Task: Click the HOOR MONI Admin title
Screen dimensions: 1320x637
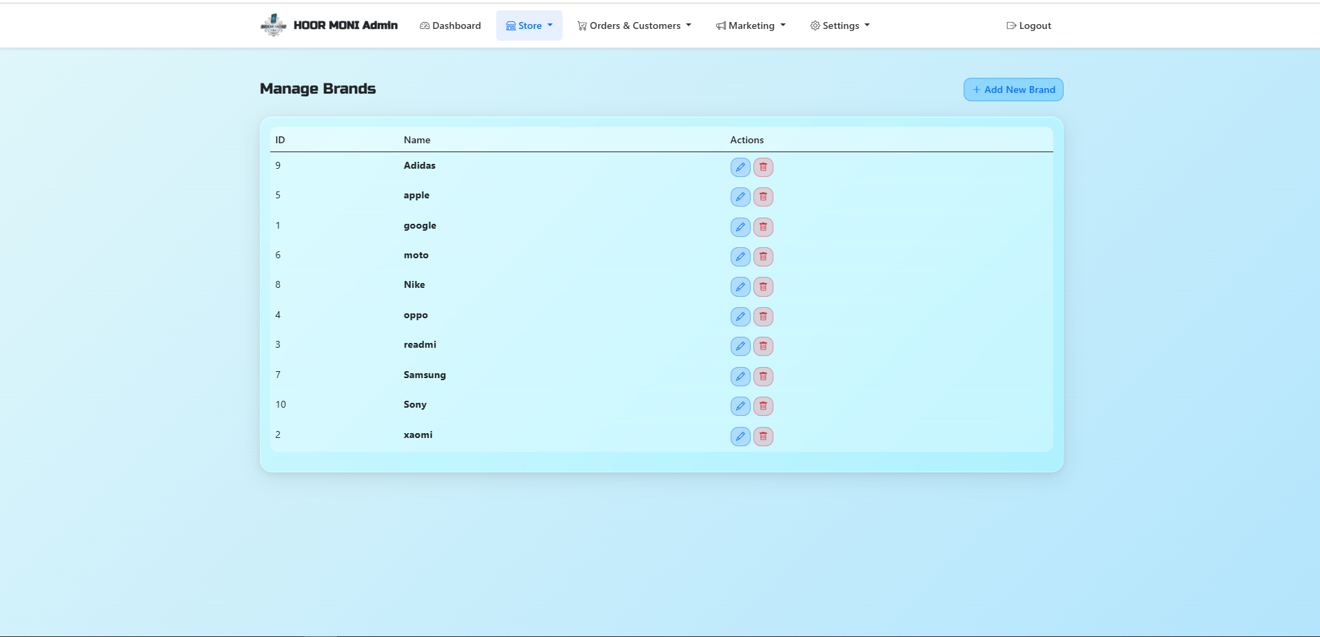Action: pyautogui.click(x=345, y=25)
